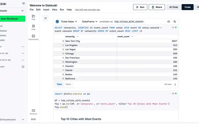This screenshot has height=124, width=199.
Task: Click the Welcome to DataLab! workbook title
Action: tap(44, 5)
